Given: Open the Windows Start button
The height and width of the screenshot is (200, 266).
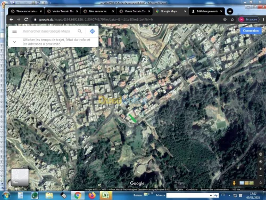Looking at the screenshot, I should (6, 196).
